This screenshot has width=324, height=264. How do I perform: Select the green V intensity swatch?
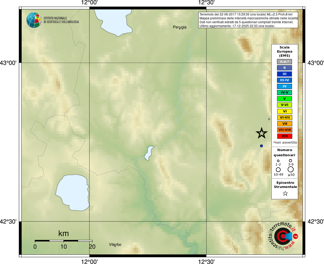pyautogui.click(x=285, y=99)
